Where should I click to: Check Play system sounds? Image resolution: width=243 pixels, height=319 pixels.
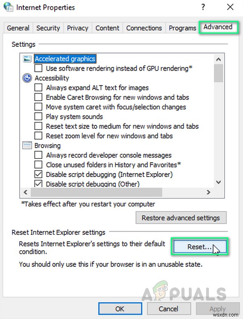[38, 117]
